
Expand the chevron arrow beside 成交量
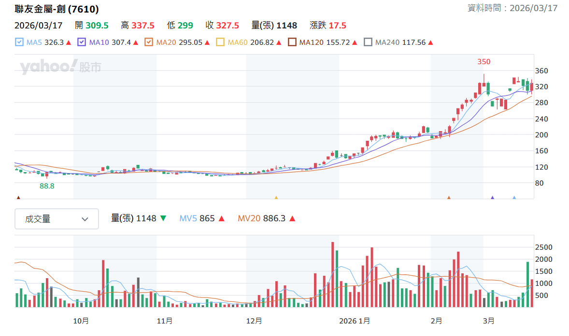pyautogui.click(x=85, y=219)
